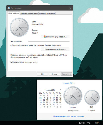Click the analog clock in the dialog
103x125 pixels.
(x=19, y=27)
